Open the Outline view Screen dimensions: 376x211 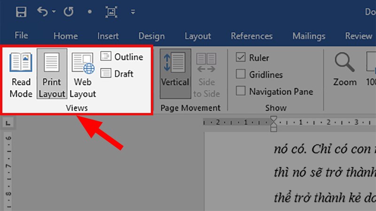[x=122, y=57]
